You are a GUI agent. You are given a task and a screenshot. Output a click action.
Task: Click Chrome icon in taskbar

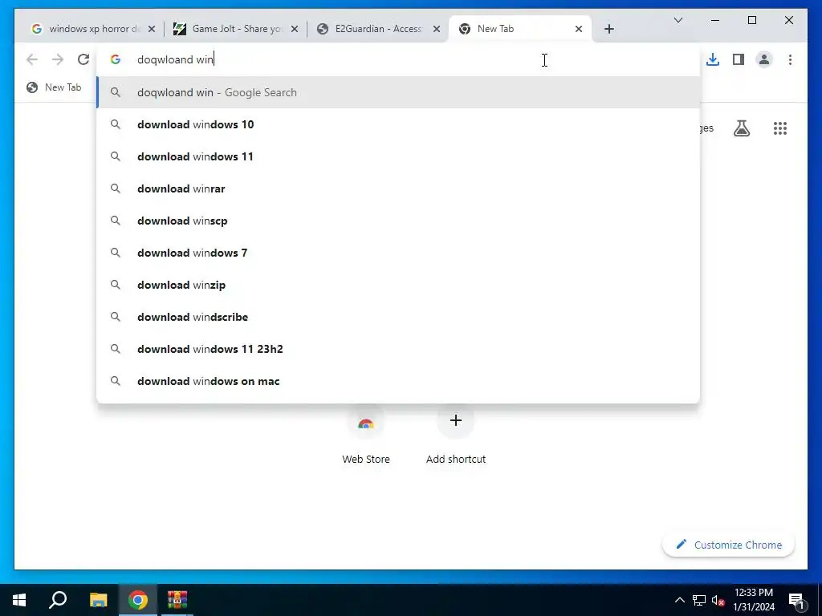tap(138, 600)
